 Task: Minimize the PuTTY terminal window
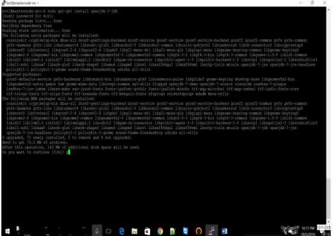click(x=300, y=3)
